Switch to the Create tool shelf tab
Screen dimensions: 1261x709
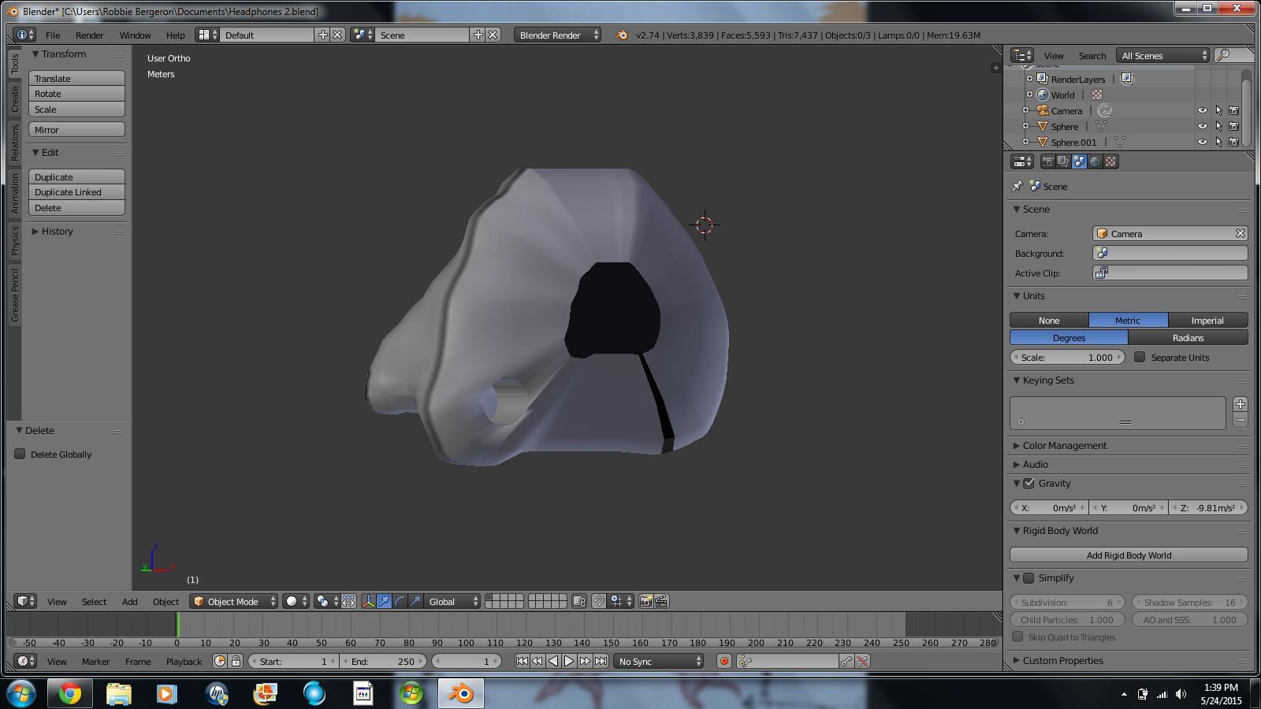click(14, 98)
